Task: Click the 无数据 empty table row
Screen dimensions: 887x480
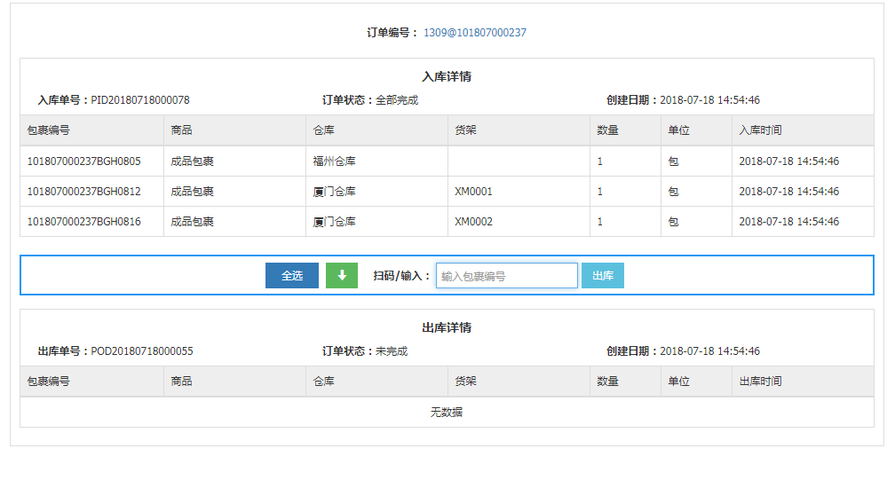Action: click(x=447, y=413)
